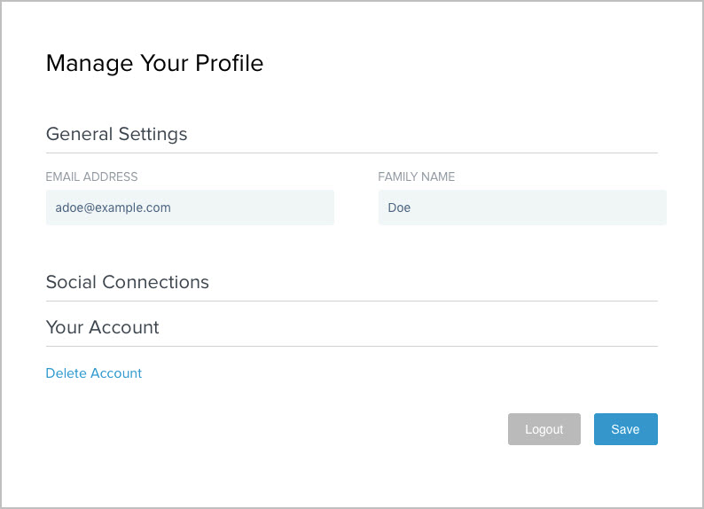
Task: Click the Email Address input field
Action: [x=190, y=208]
